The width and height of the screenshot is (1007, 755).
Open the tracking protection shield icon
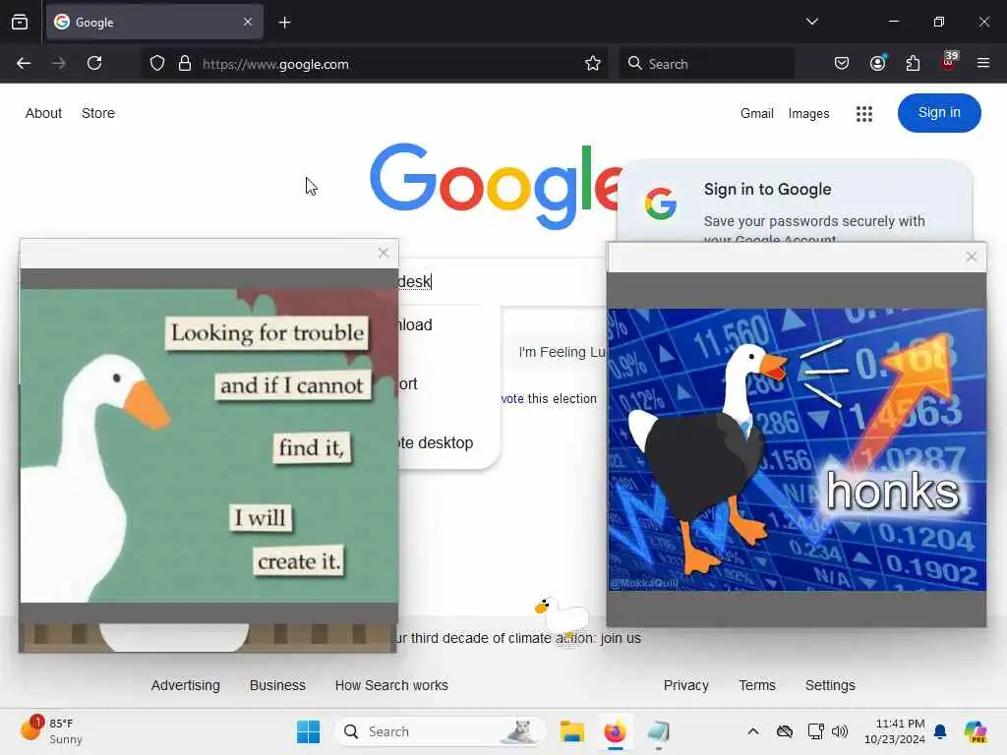coord(157,64)
